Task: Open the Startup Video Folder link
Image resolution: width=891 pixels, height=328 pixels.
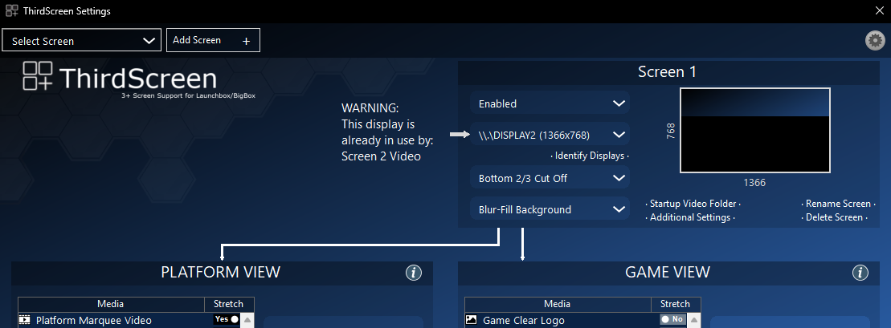Action: [x=693, y=203]
